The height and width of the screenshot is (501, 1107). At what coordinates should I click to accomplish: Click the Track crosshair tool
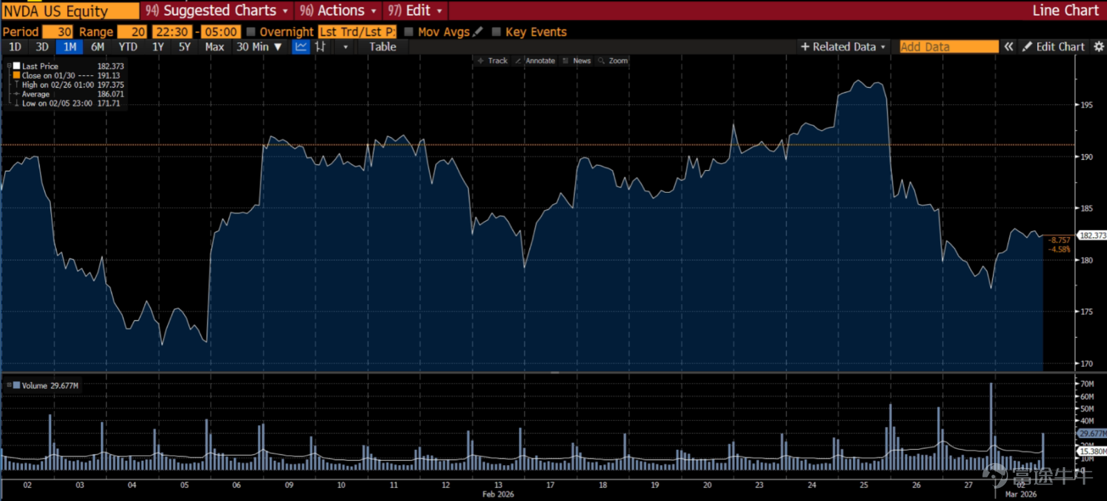pyautogui.click(x=493, y=61)
